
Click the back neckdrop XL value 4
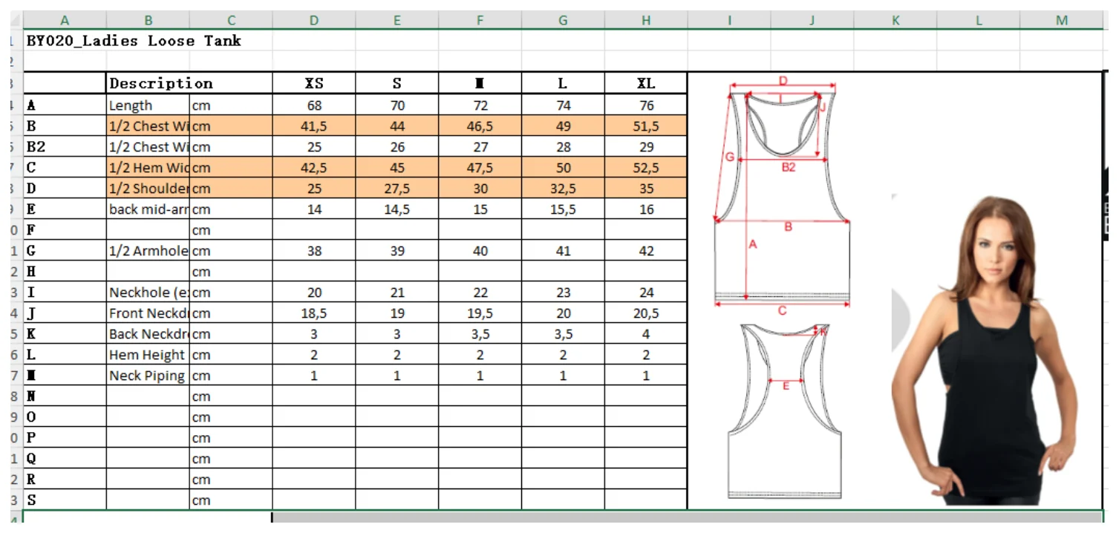(x=646, y=334)
